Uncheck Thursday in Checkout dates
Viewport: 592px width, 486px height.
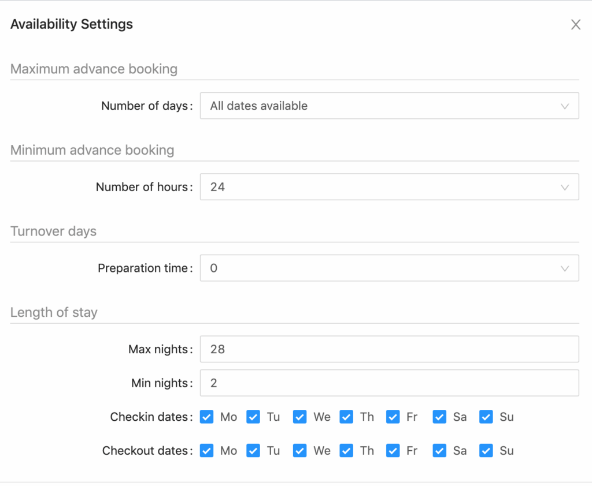pyautogui.click(x=346, y=451)
